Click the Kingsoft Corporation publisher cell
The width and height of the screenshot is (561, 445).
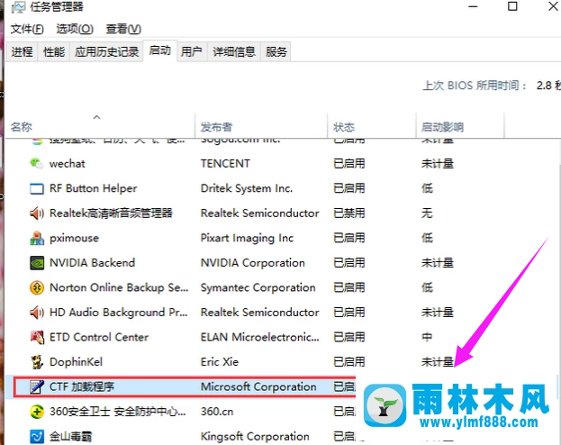coord(255,436)
